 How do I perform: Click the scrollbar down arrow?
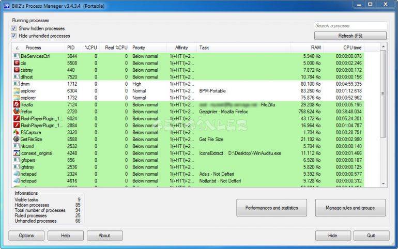(x=384, y=183)
